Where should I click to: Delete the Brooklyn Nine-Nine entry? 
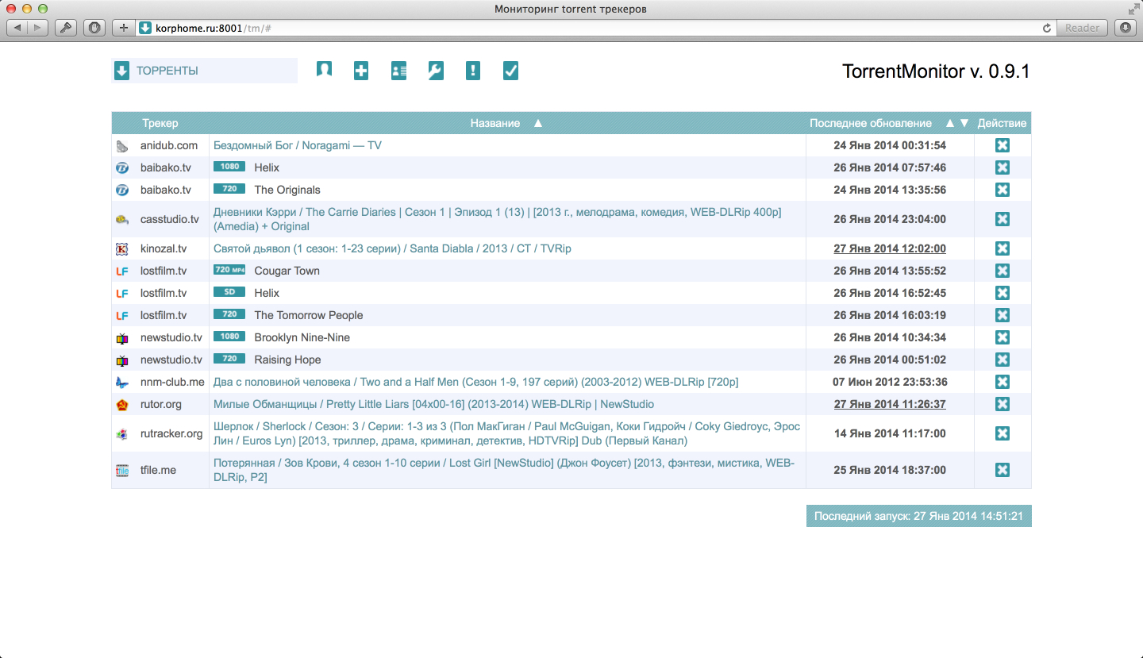click(x=1003, y=337)
